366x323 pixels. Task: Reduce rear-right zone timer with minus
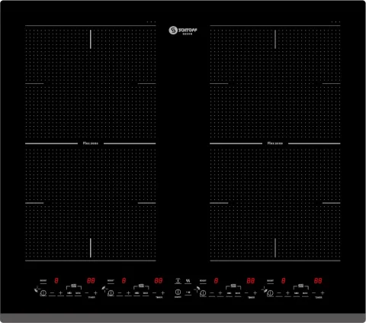pyautogui.click(x=246, y=293)
